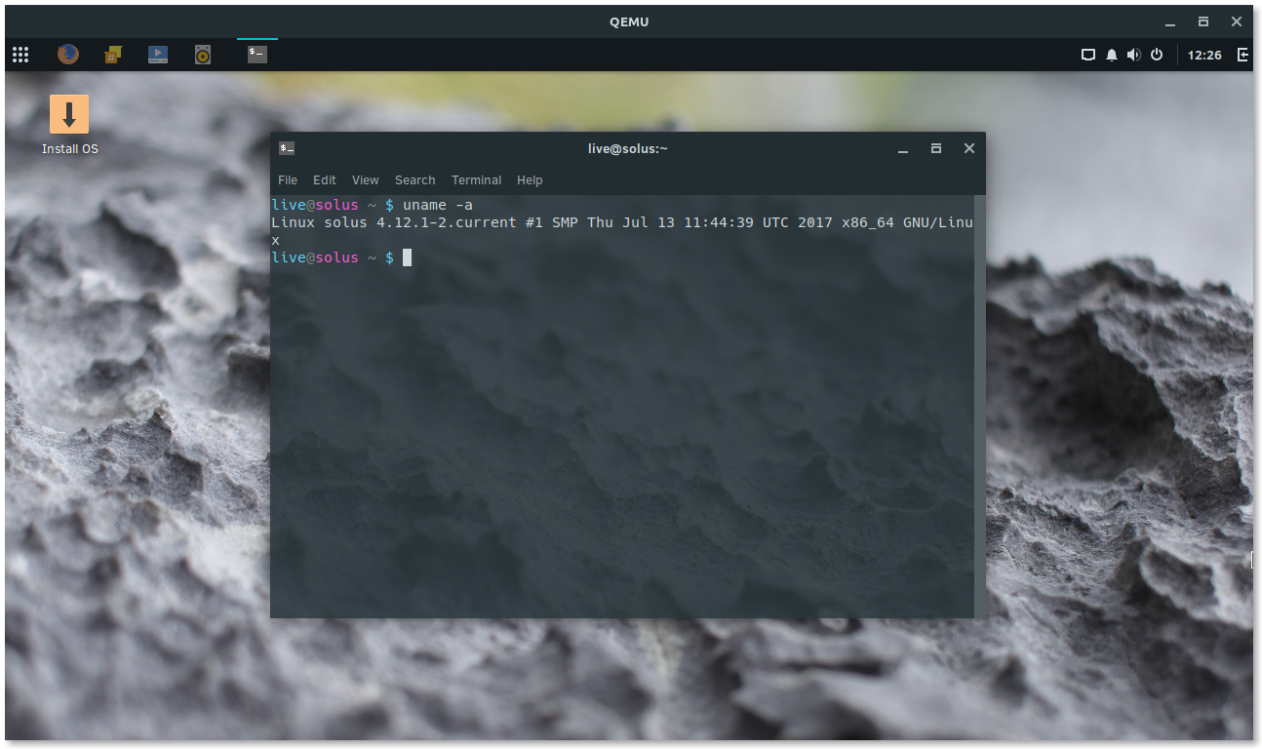Click the '4.12.1-2.current' kernel version text
The height and width of the screenshot is (749, 1262).
pos(447,222)
